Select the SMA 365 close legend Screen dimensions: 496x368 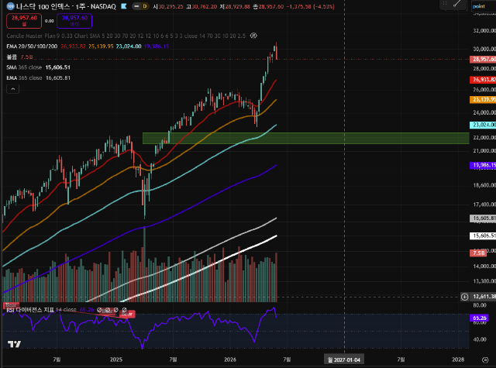coord(38,67)
